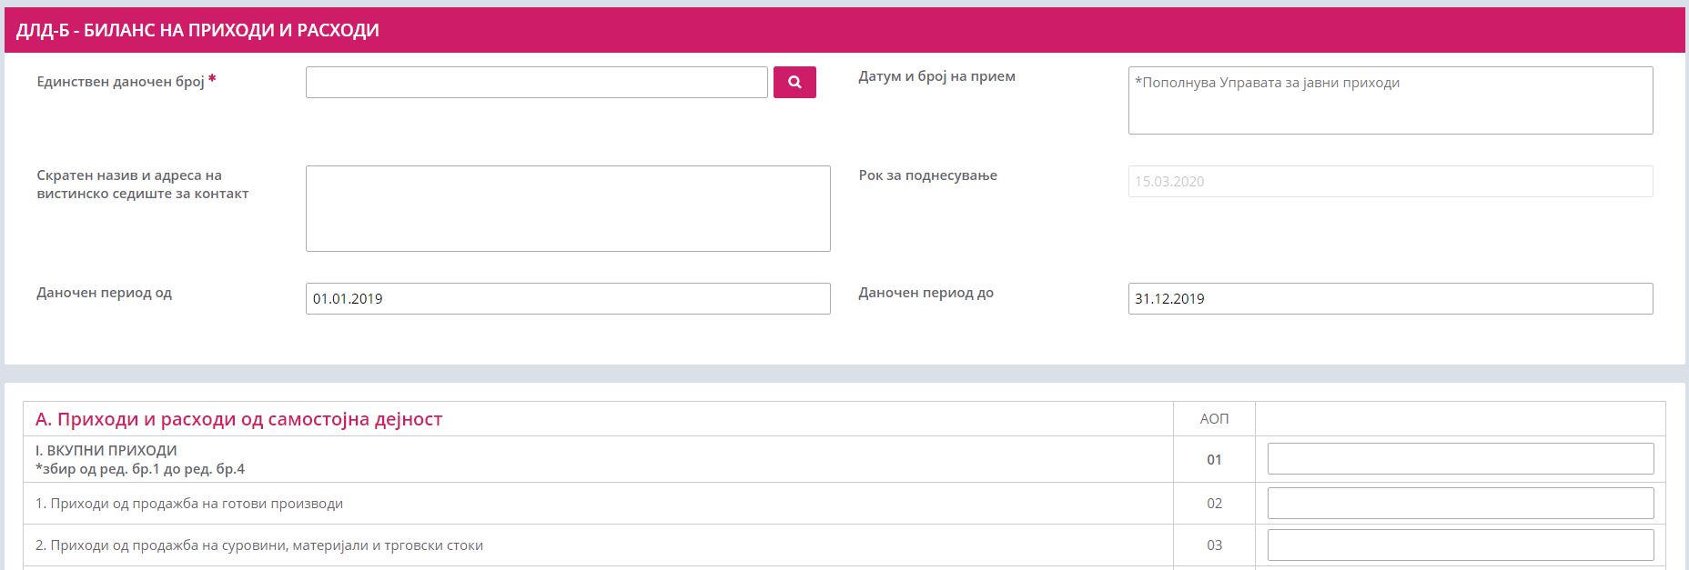Click the Датум и број на прием text area

1390,100
